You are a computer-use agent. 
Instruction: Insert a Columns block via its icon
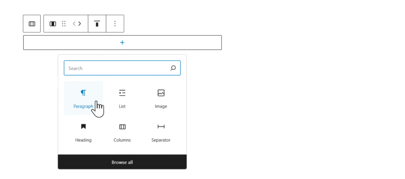point(122,127)
